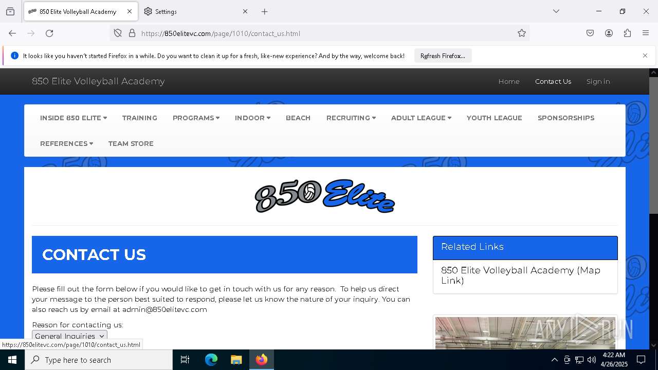The height and width of the screenshot is (370, 658).
Task: Open File Explorer from the taskbar
Action: point(236,360)
